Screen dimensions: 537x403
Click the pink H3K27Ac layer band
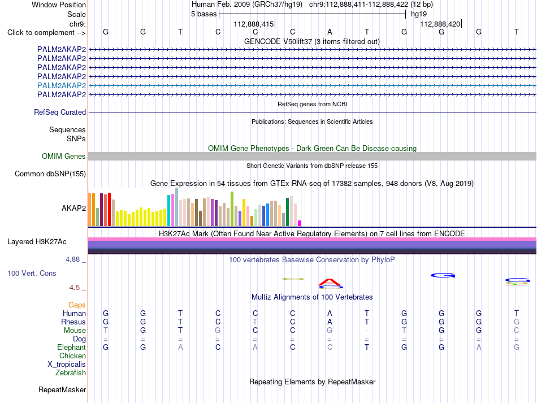[x=312, y=239]
